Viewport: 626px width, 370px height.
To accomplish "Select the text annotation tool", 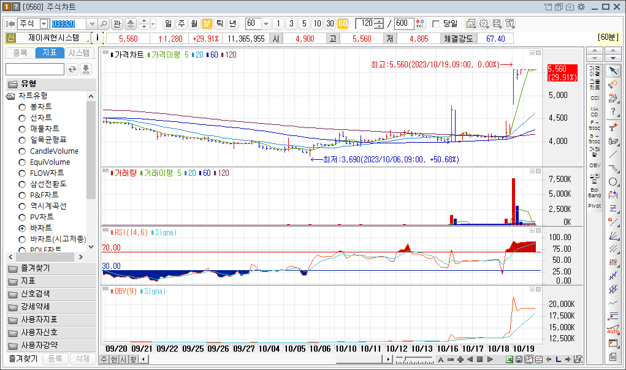I will tap(613, 127).
